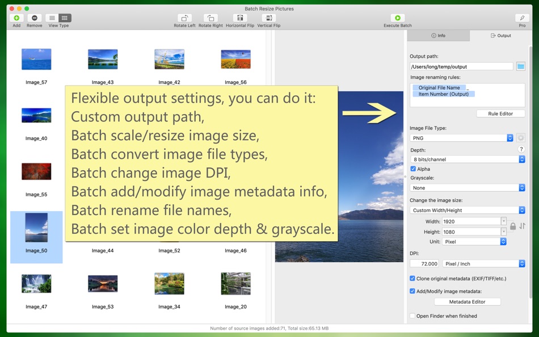Uncheck the Alpha checkbox
The height and width of the screenshot is (337, 539).
pyautogui.click(x=413, y=169)
